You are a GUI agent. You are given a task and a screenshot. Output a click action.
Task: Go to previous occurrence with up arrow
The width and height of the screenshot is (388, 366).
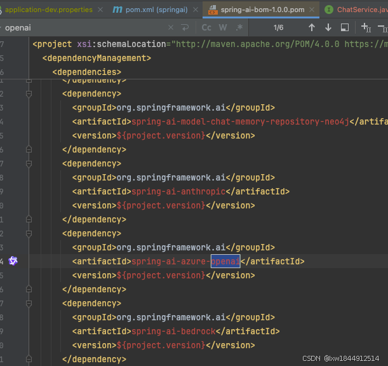coord(312,27)
